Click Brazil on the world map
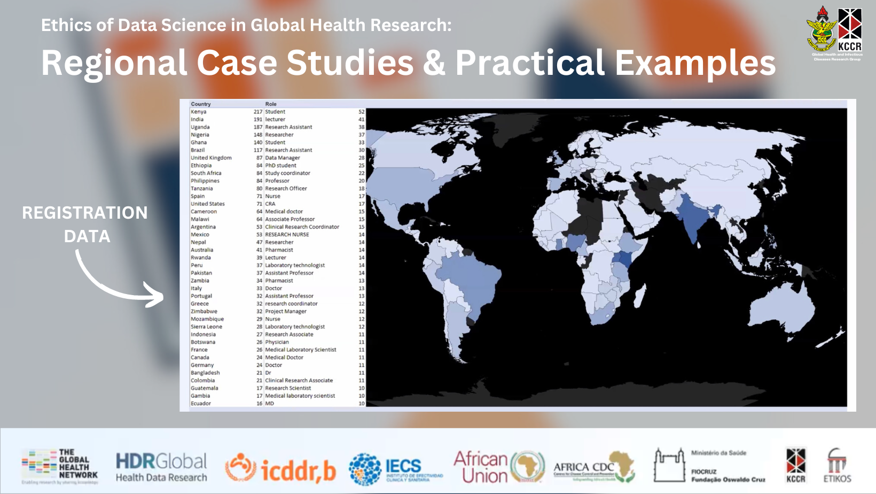 tap(469, 280)
